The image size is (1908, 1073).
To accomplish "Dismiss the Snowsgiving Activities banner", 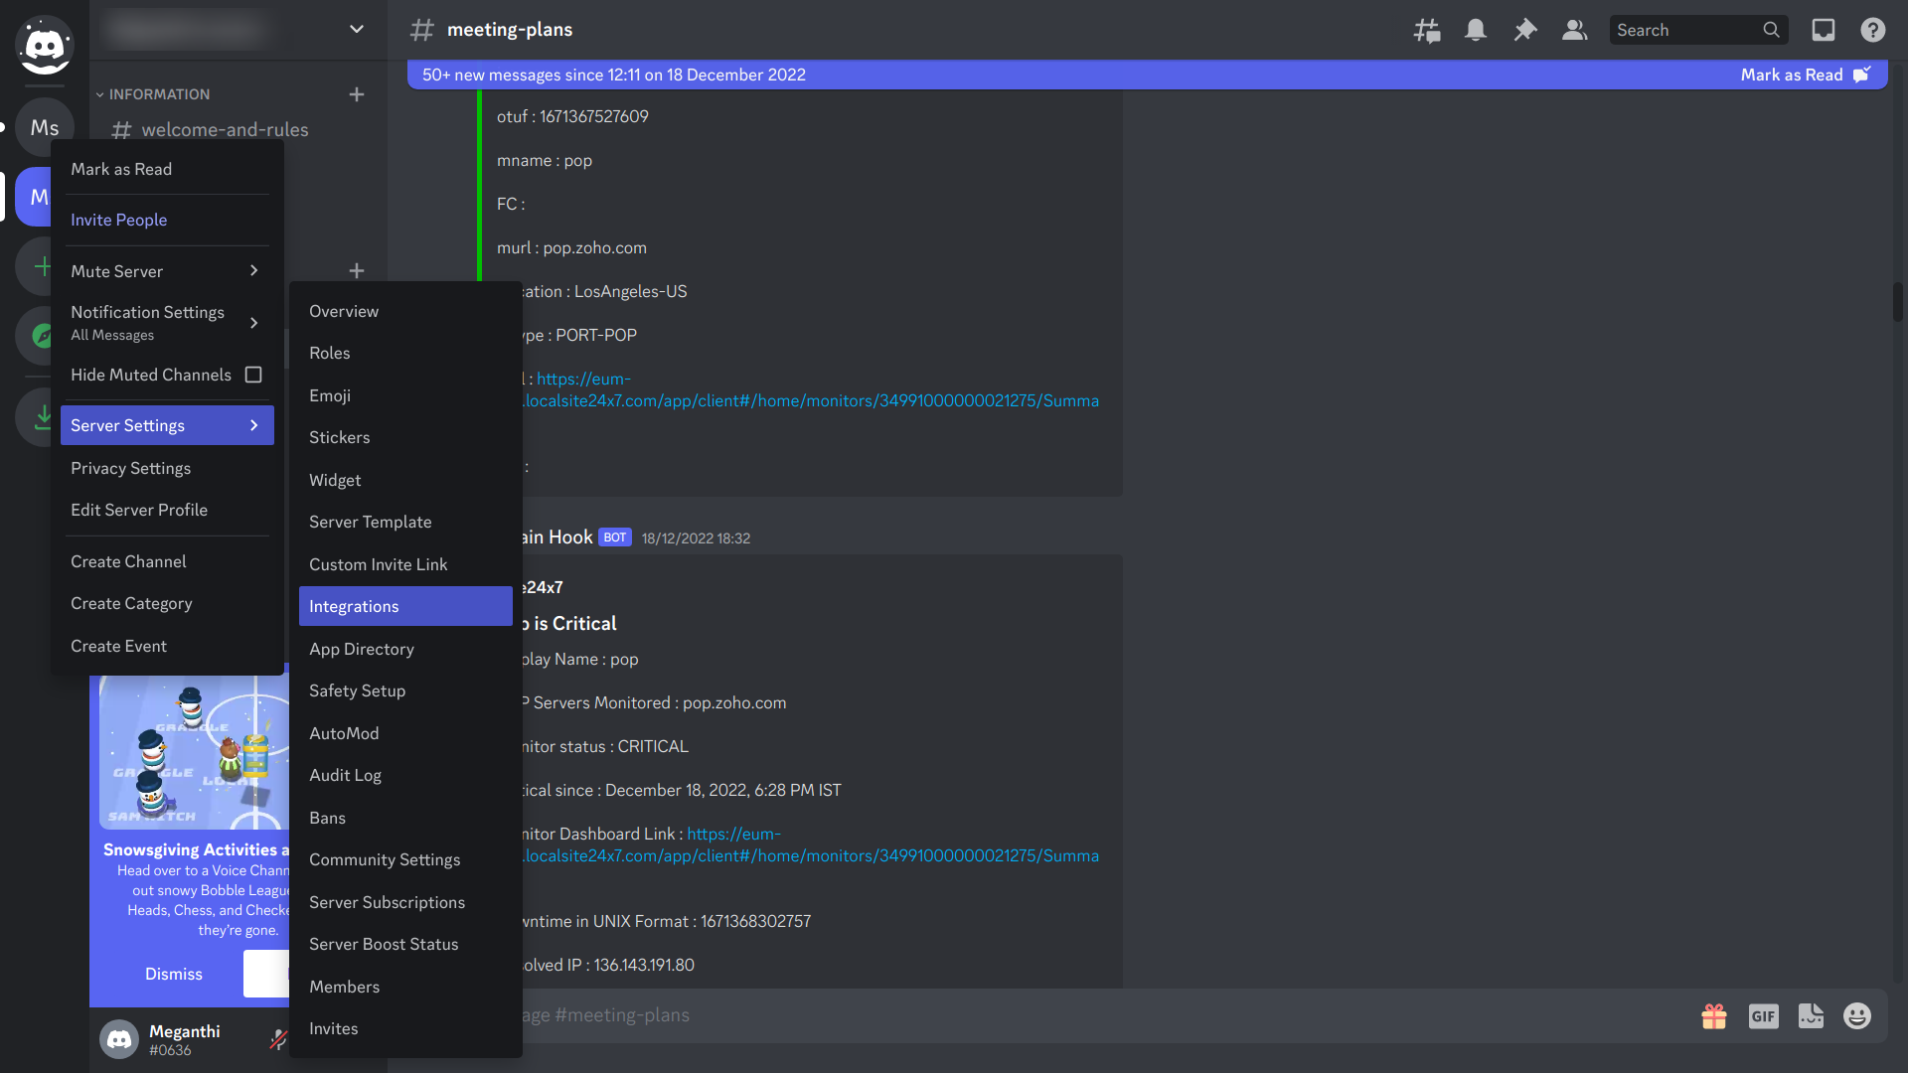I will point(173,974).
